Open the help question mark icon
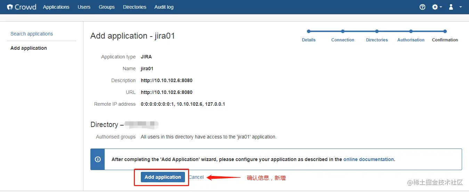This screenshot has height=192, width=469. tap(422, 7)
